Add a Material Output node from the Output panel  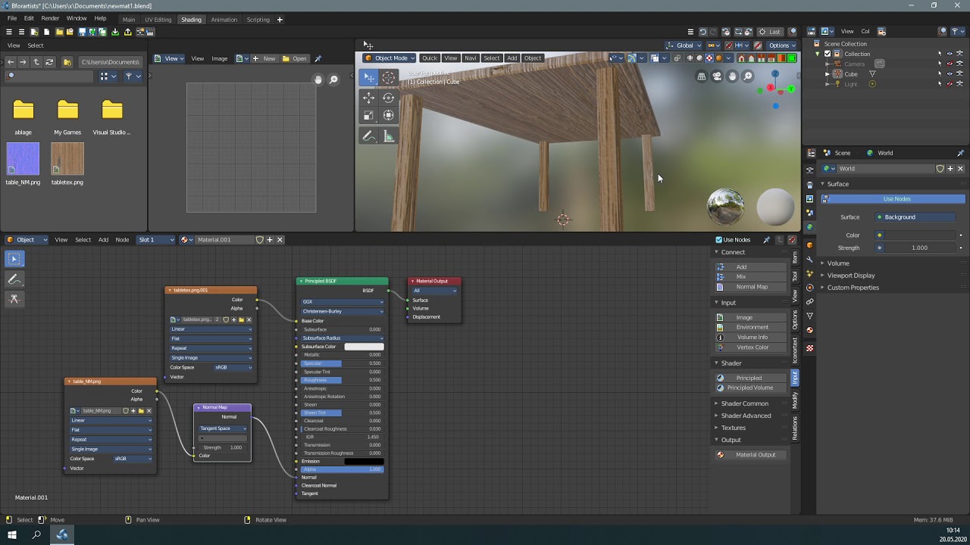(751, 455)
